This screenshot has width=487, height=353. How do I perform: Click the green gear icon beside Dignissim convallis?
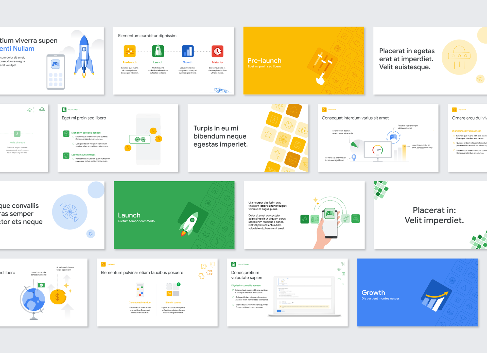tap(66, 134)
